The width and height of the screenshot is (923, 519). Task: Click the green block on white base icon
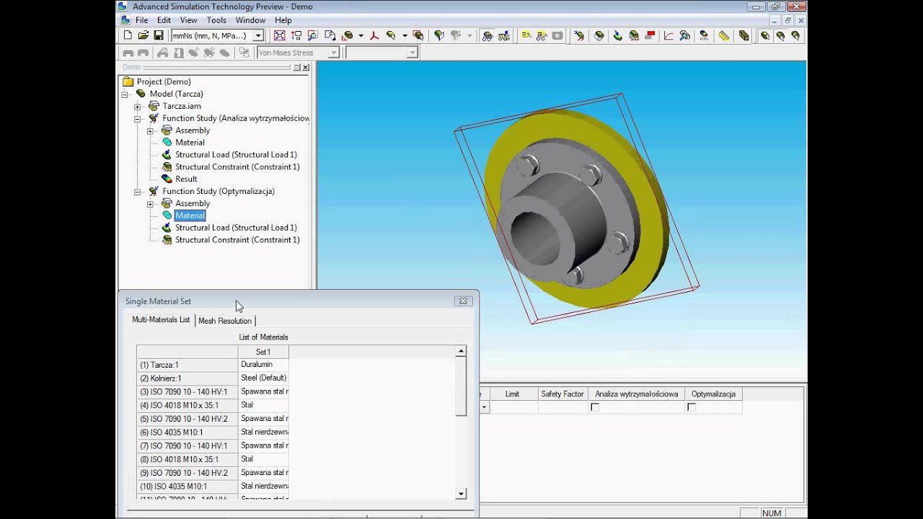click(599, 35)
